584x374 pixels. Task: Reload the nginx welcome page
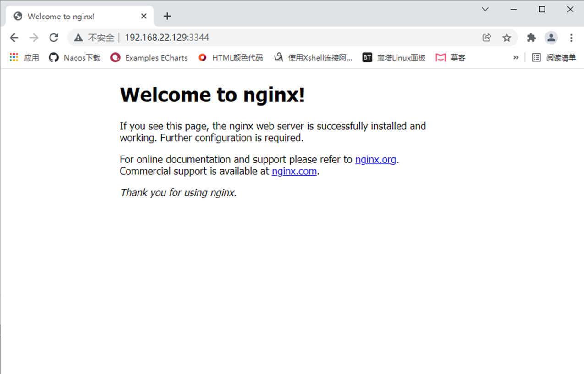pyautogui.click(x=54, y=38)
